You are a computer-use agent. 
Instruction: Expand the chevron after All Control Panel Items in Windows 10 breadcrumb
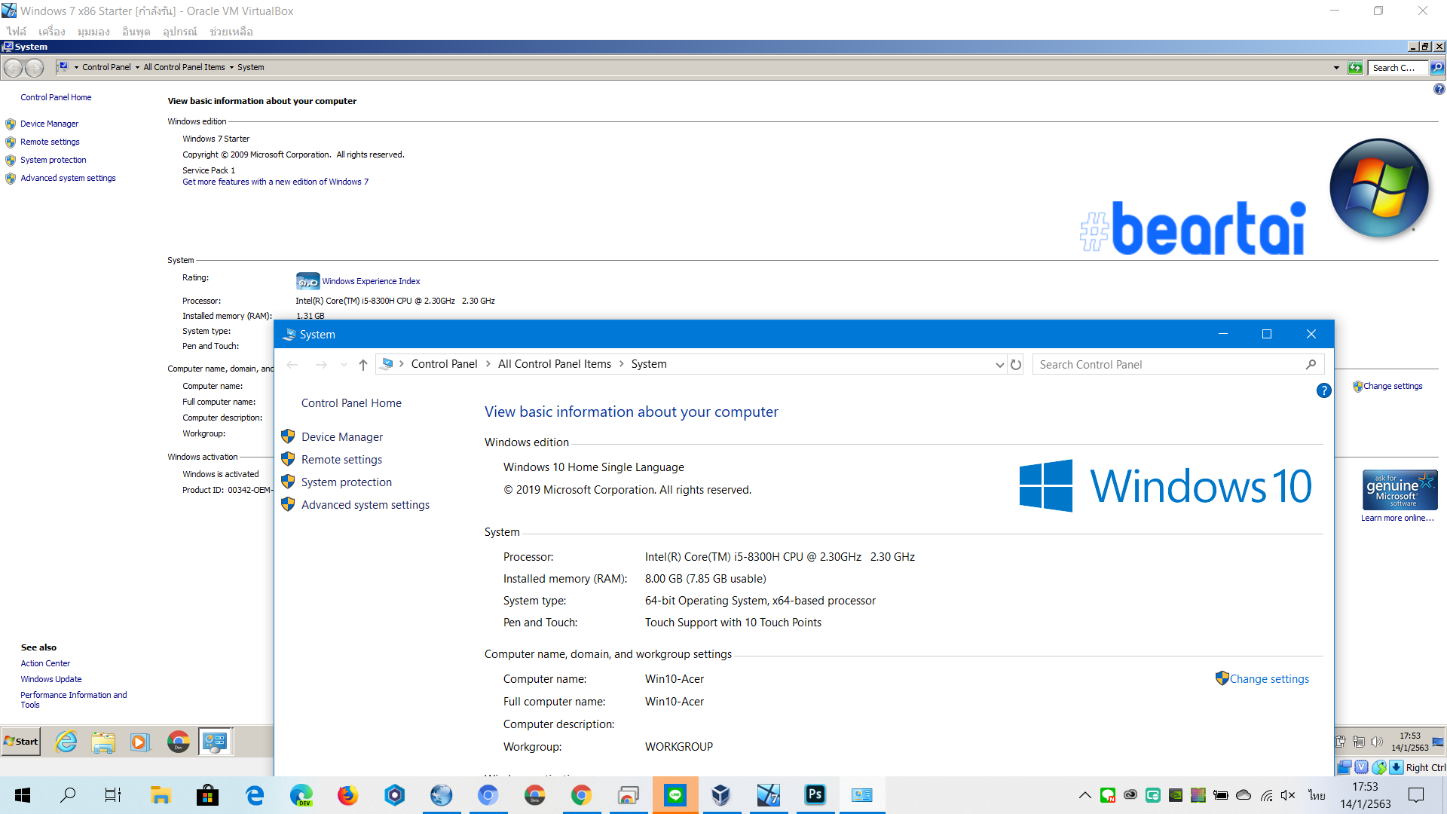point(622,364)
